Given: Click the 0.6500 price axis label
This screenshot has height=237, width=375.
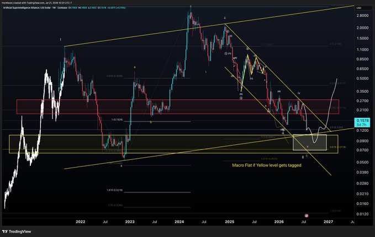Looking at the screenshot, I should 362,69.
